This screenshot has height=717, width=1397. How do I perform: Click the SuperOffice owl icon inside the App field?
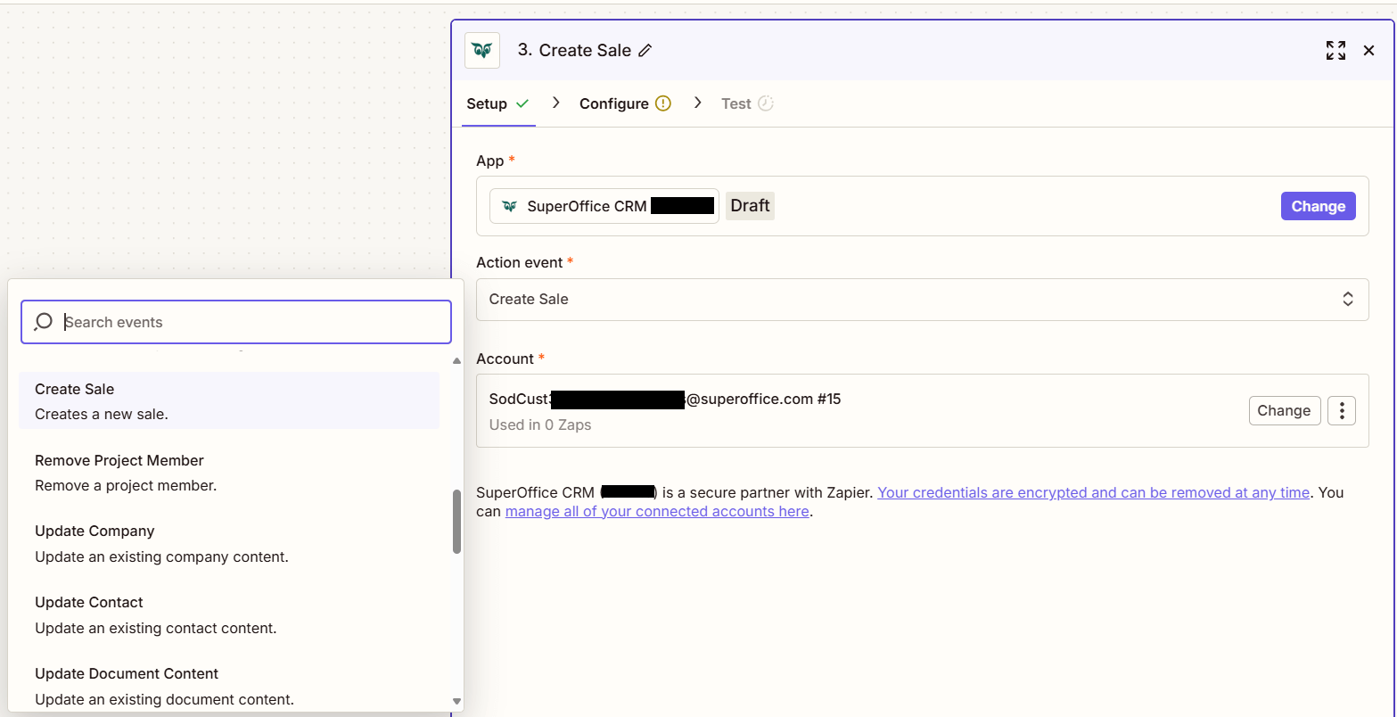[x=509, y=205]
